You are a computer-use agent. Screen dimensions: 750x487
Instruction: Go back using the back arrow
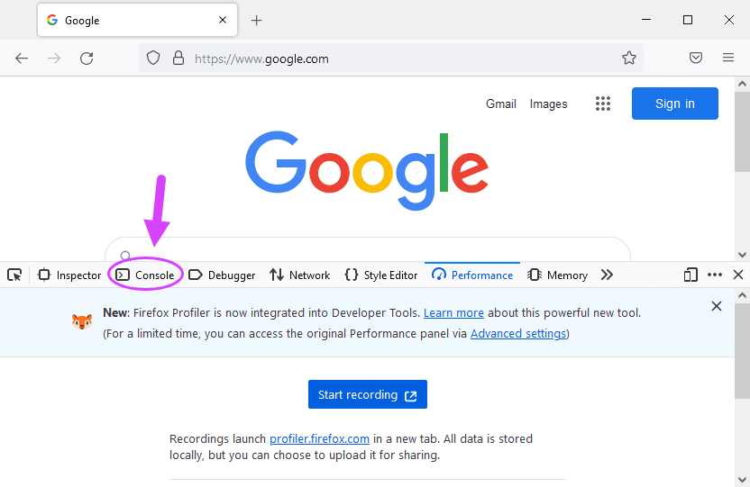pyautogui.click(x=22, y=59)
